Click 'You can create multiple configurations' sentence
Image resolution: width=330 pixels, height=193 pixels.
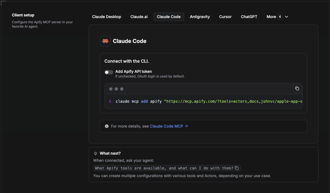point(182,176)
